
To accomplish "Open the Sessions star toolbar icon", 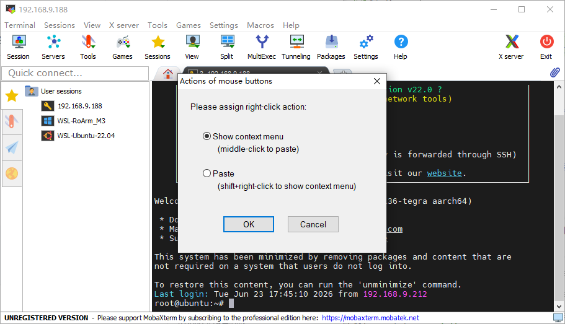I will click(158, 47).
